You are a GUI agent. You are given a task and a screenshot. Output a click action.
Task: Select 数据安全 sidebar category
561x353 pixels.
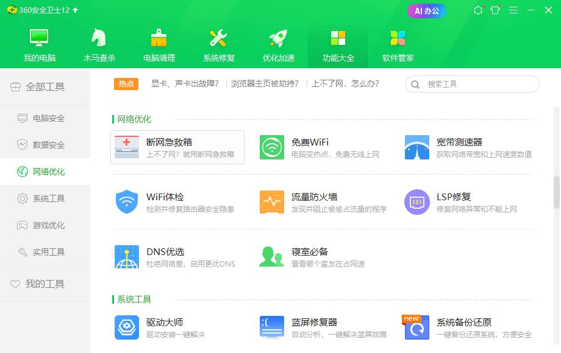point(45,145)
